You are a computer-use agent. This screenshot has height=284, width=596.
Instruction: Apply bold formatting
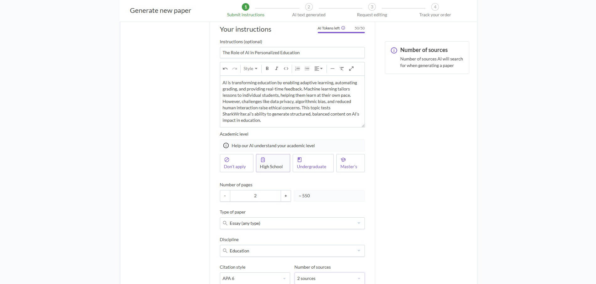coord(267,68)
